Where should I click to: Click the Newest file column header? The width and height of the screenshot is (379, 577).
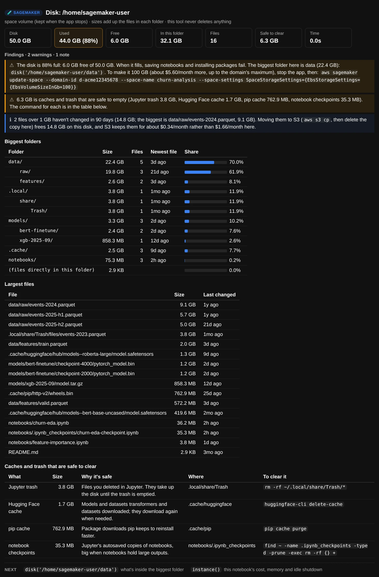pyautogui.click(x=164, y=152)
